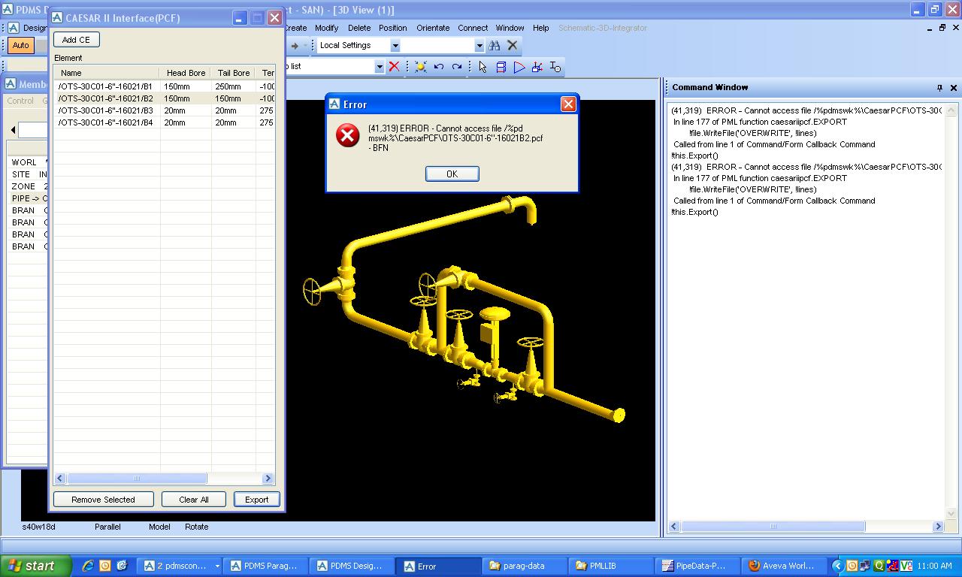Viewport: 962px width, 577px height.
Task: Click the redo arrow icon
Action: (x=456, y=67)
